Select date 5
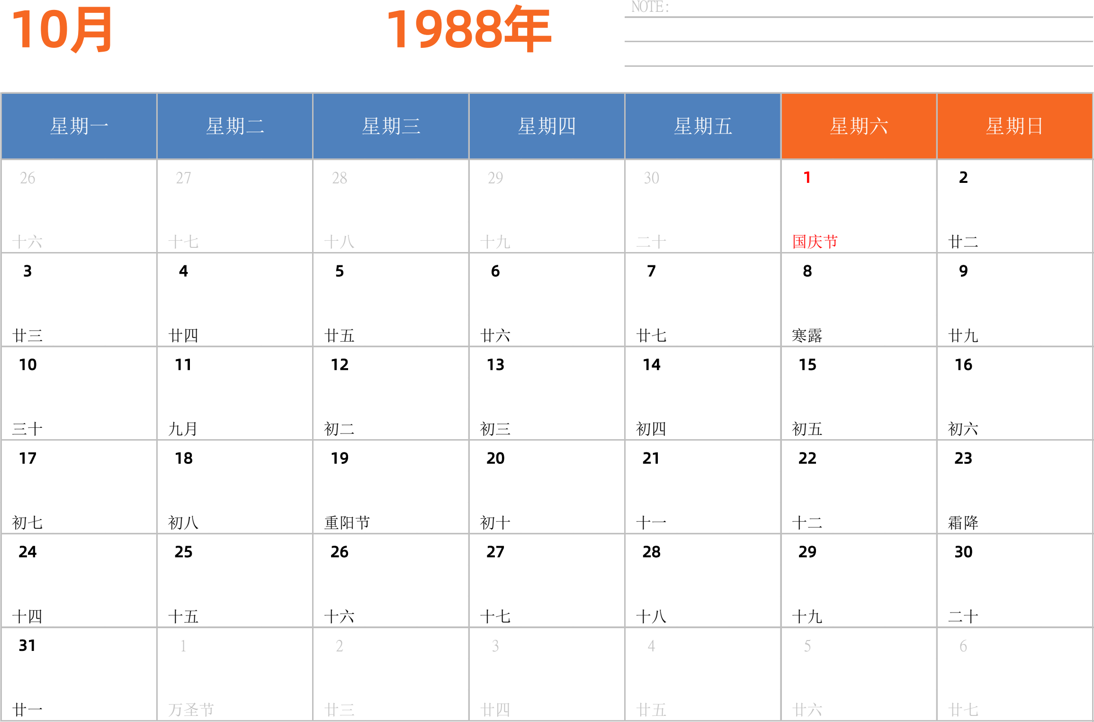The image size is (1094, 722). 340,271
